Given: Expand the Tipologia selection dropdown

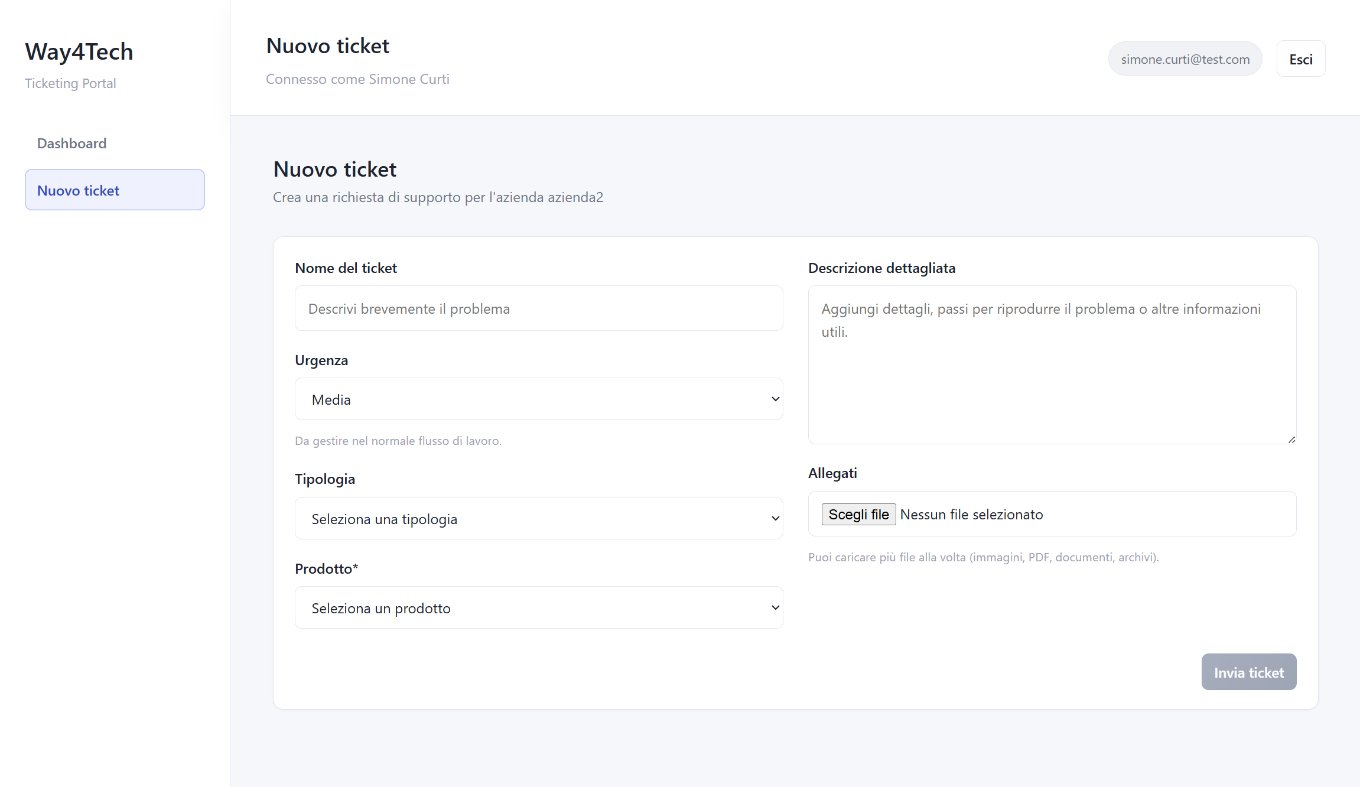Looking at the screenshot, I should coord(539,518).
